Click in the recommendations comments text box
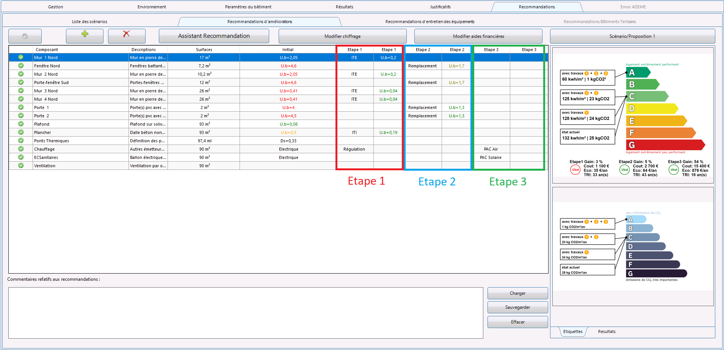Viewport: 724px width, 350px height. [246, 313]
